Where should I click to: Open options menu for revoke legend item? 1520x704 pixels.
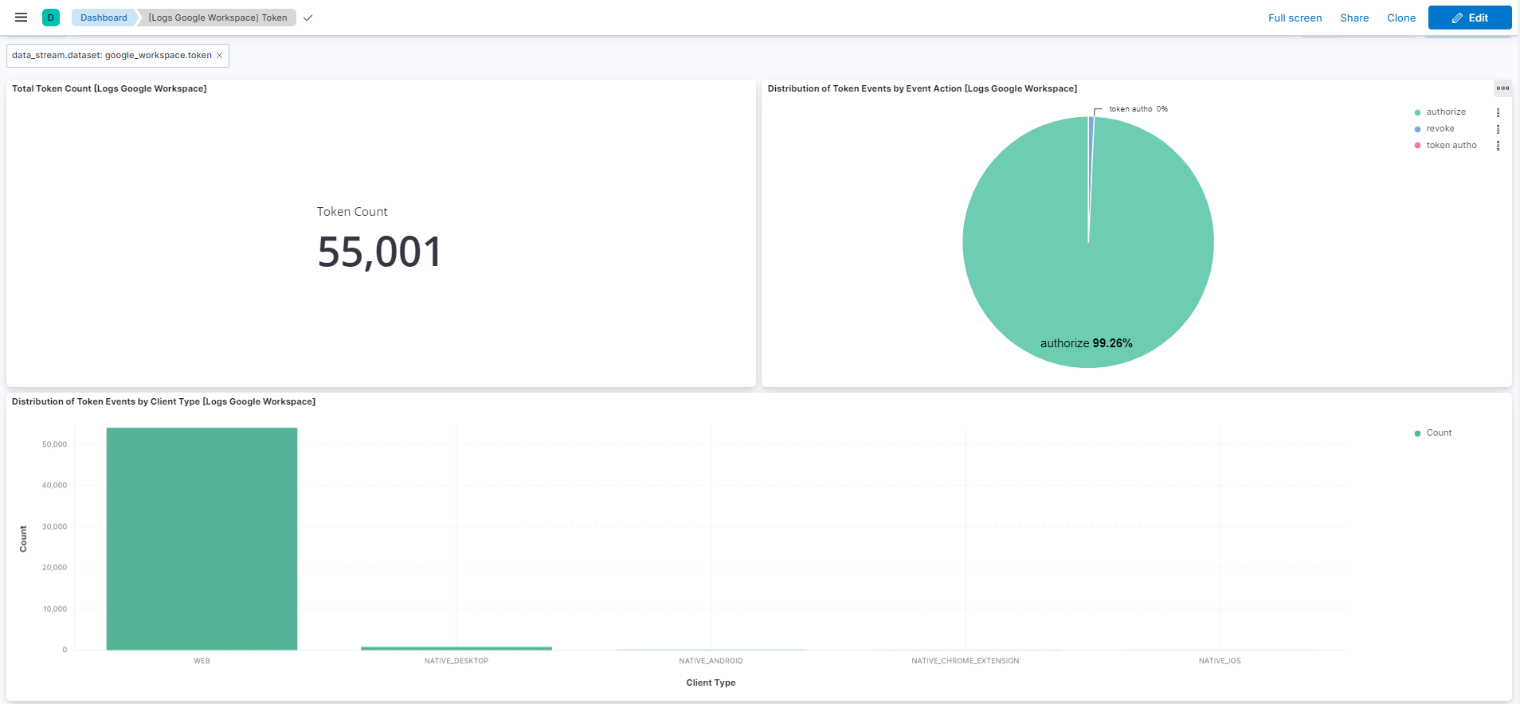point(1498,129)
